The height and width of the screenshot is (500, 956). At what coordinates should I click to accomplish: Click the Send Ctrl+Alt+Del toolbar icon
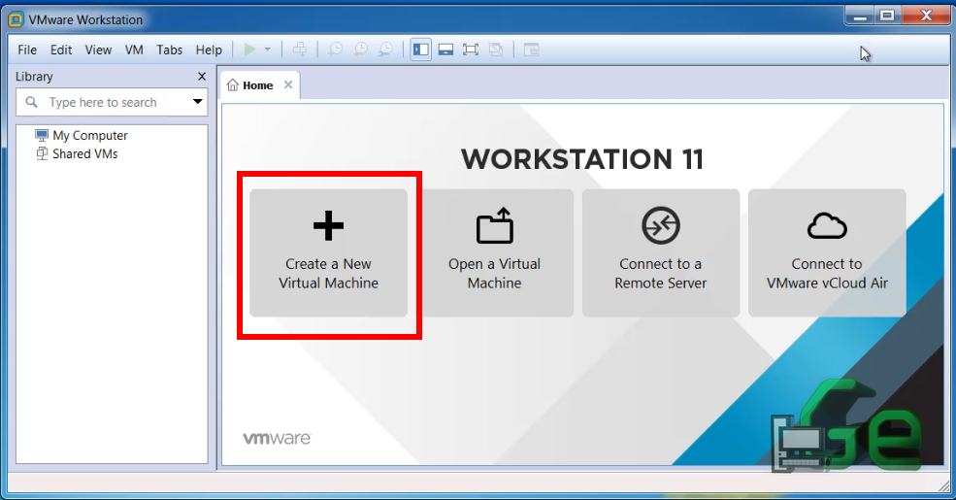coord(299,50)
